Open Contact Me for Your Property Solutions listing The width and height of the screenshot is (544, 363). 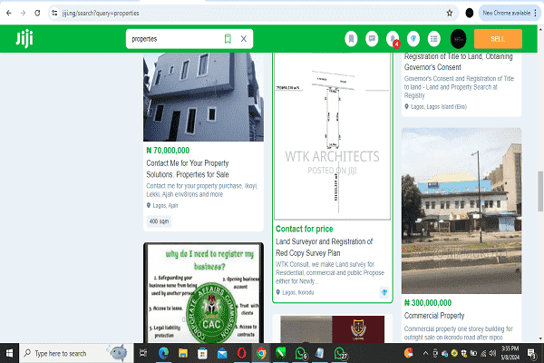click(x=188, y=169)
